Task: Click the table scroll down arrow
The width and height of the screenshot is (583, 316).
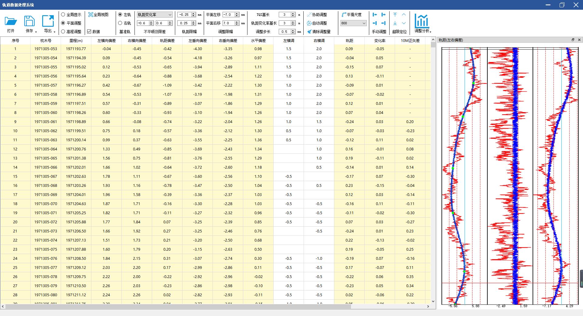Action: click(x=433, y=301)
